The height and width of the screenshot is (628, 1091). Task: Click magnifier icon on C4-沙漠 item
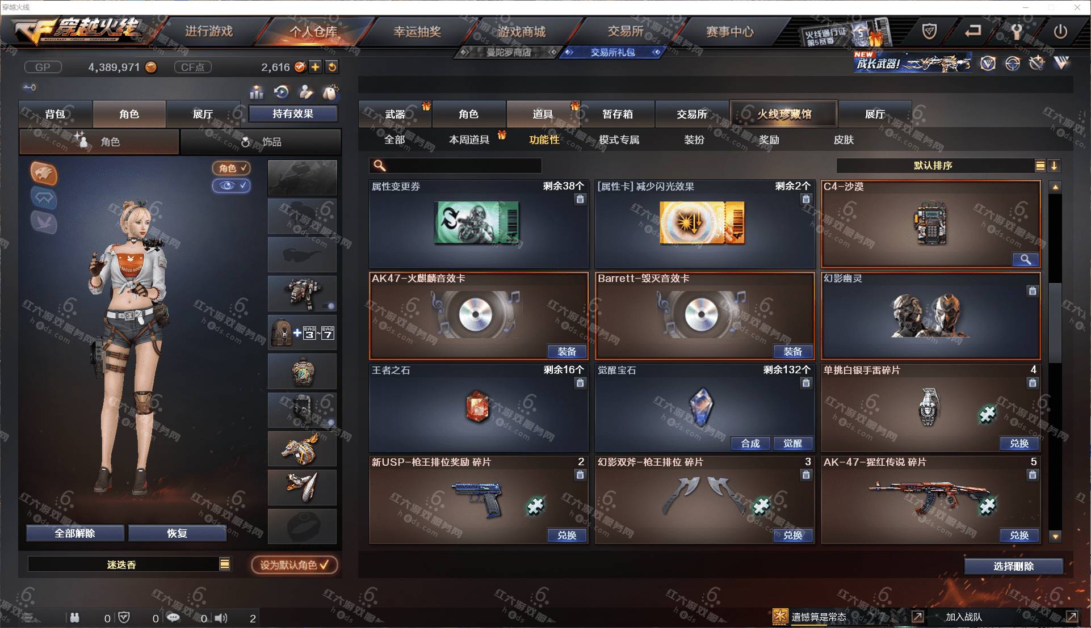[1026, 259]
